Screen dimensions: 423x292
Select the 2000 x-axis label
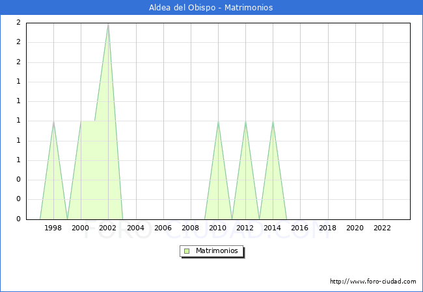tap(81, 228)
